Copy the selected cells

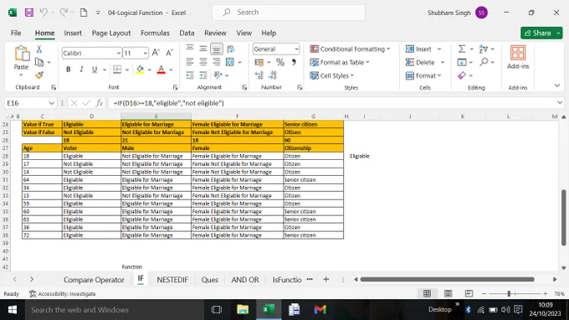coord(39,62)
